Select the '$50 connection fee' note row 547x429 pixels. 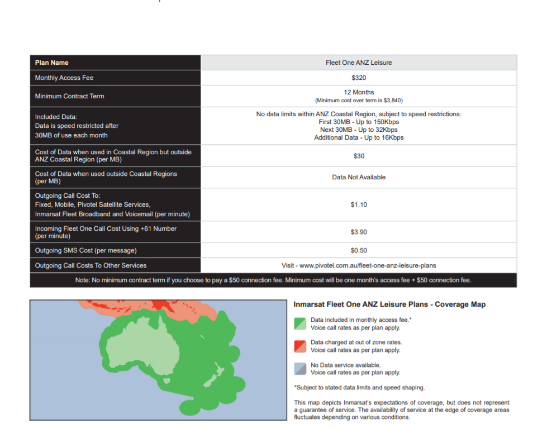(273, 280)
